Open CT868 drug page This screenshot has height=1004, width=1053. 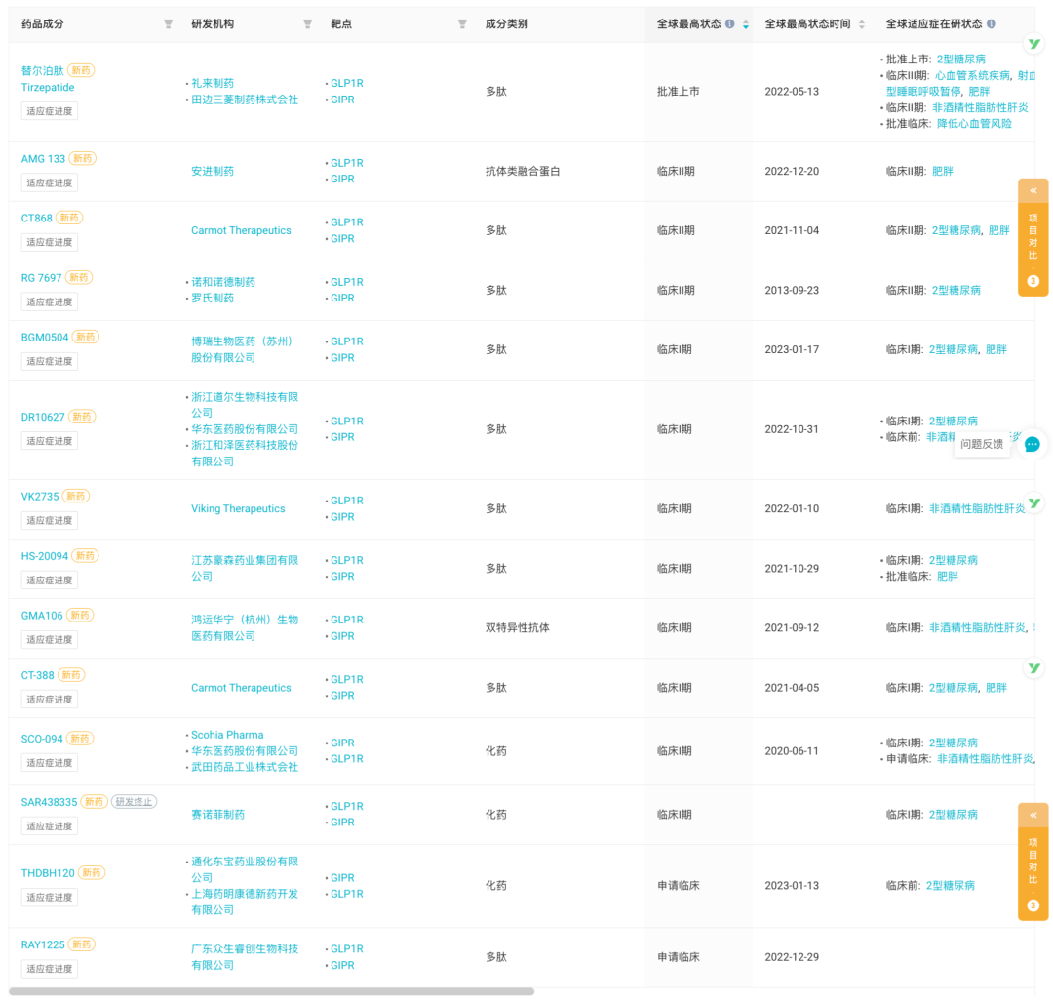[36, 218]
